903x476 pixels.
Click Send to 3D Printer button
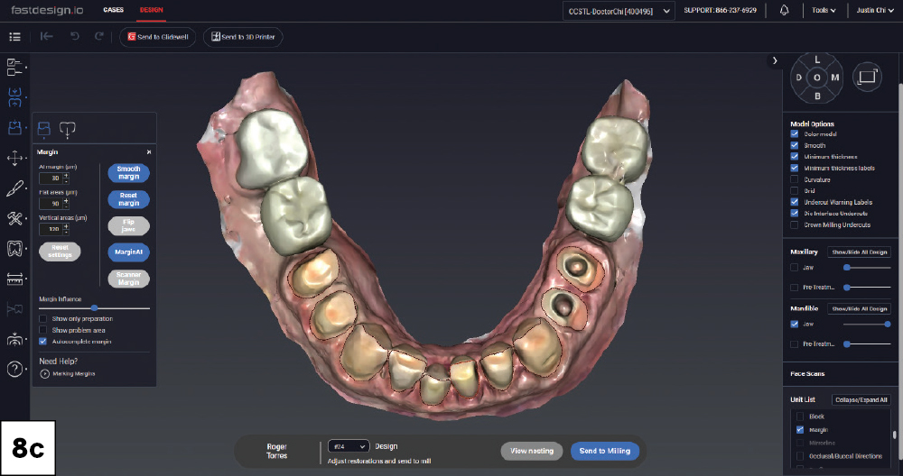click(x=243, y=37)
